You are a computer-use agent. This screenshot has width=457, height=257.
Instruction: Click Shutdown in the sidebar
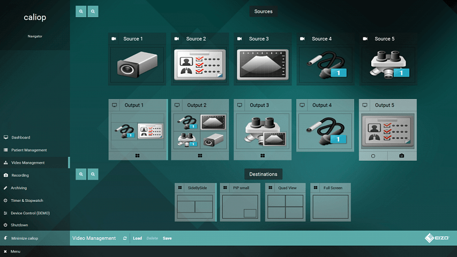coord(19,225)
